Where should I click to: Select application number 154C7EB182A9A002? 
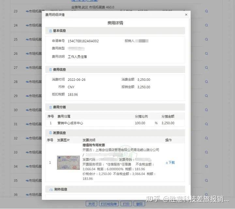pos(83,41)
